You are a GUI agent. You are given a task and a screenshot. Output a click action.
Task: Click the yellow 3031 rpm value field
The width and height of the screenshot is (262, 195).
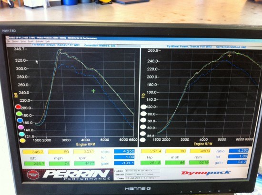coord(84,152)
